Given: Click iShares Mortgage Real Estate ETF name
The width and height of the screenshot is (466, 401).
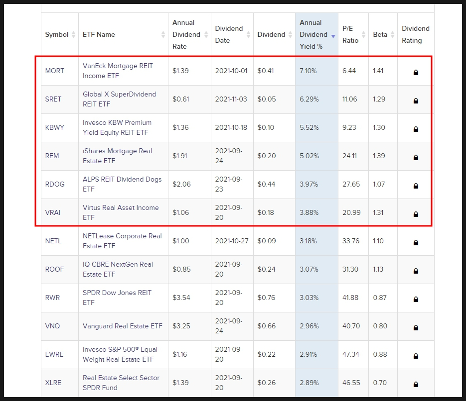Looking at the screenshot, I should [118, 156].
